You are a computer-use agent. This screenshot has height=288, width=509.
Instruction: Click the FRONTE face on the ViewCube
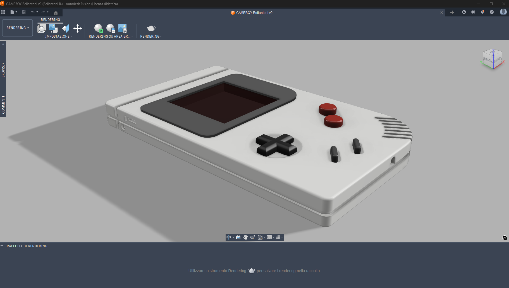(497, 59)
